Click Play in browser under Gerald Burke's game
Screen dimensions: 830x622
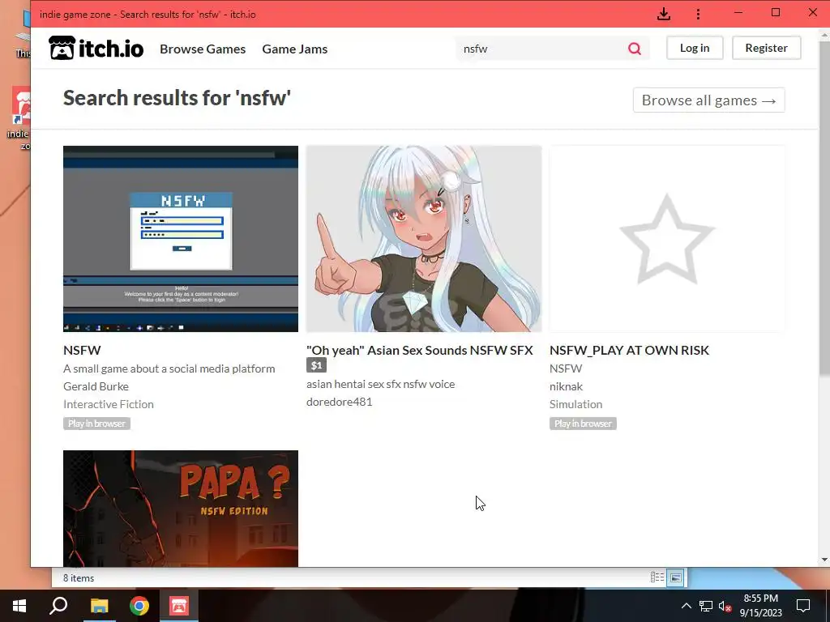coord(97,423)
